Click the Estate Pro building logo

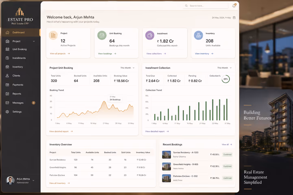[20, 12]
